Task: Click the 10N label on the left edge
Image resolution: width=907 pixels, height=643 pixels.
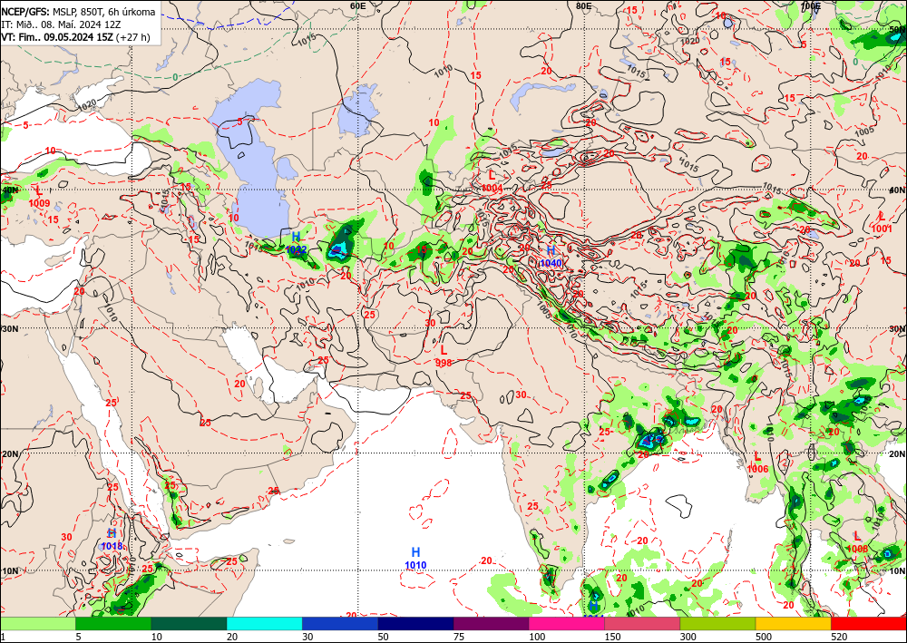Action: point(10,570)
